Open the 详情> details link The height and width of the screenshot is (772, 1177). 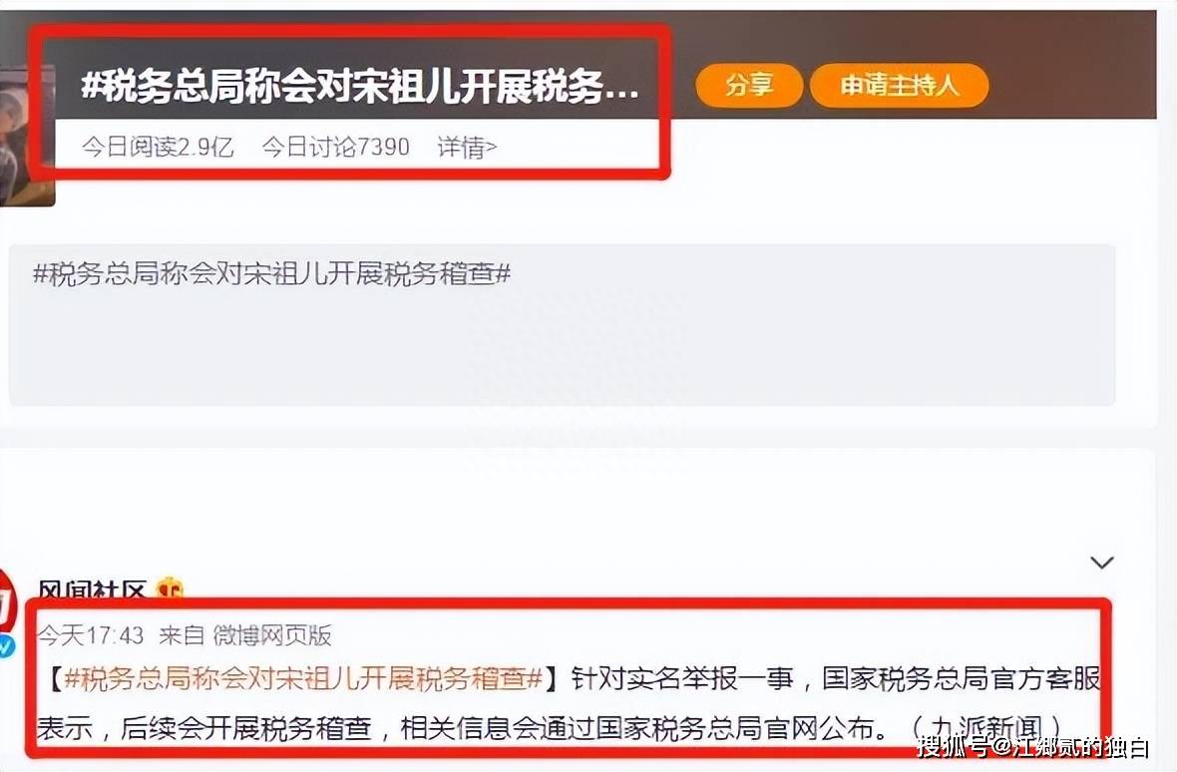click(x=467, y=147)
